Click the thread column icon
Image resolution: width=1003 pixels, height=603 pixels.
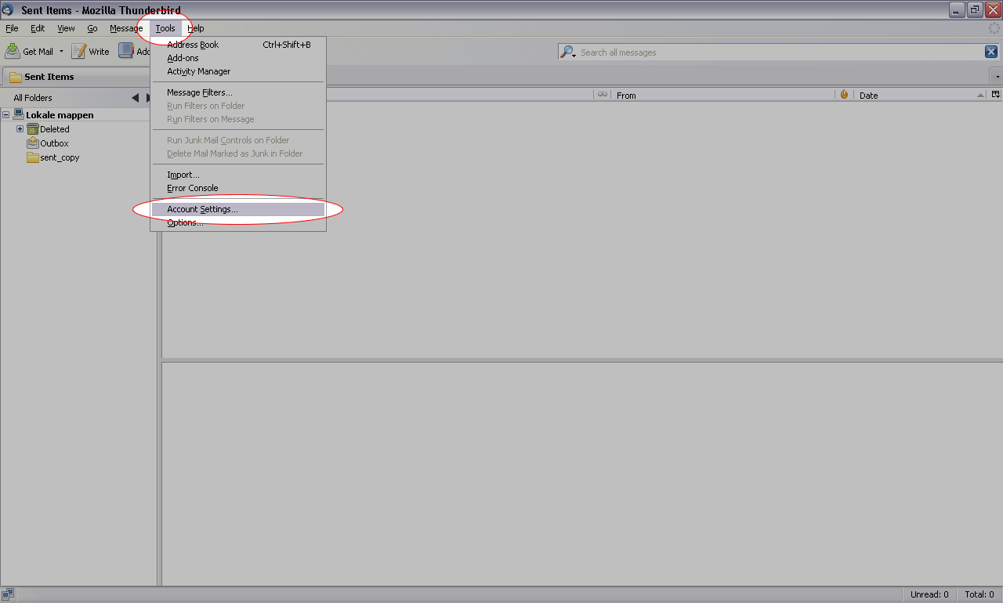[602, 95]
